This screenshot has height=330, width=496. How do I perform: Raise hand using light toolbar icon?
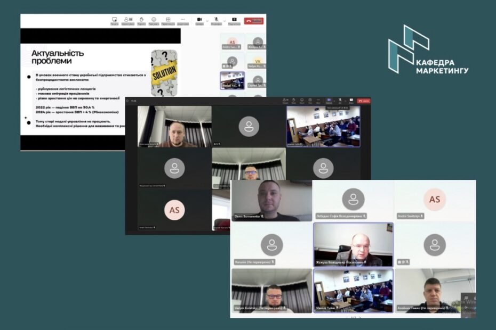(141, 21)
